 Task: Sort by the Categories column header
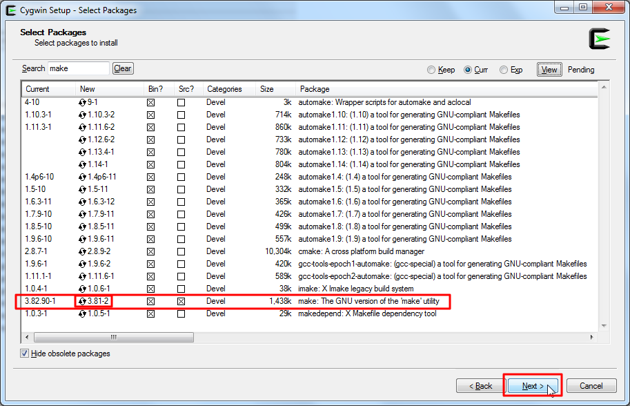[x=229, y=89]
